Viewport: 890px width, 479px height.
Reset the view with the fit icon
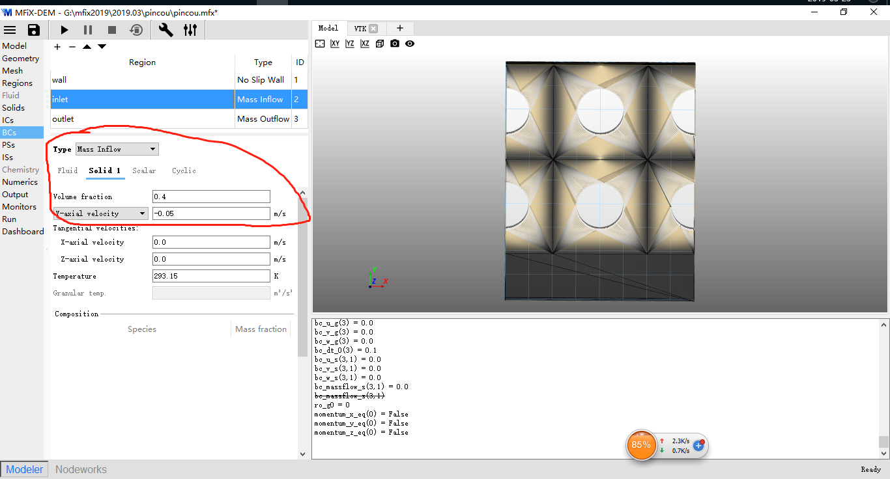(x=320, y=44)
